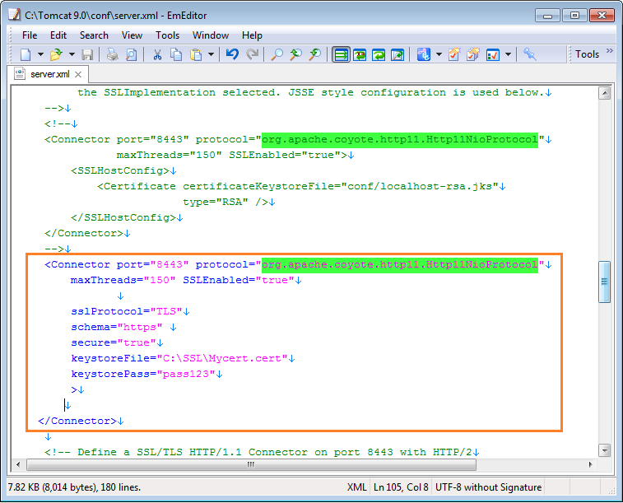Click the keystoreFile="C:\SSL\Mycert.cert" line

tap(179, 358)
